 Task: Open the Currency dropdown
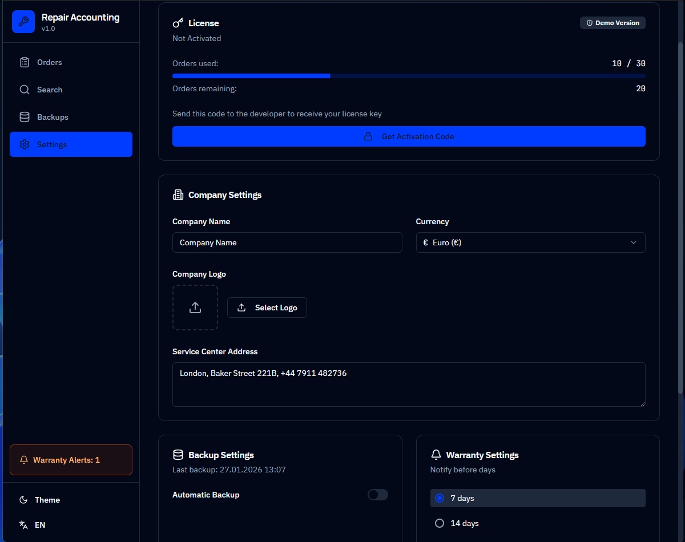(x=530, y=242)
